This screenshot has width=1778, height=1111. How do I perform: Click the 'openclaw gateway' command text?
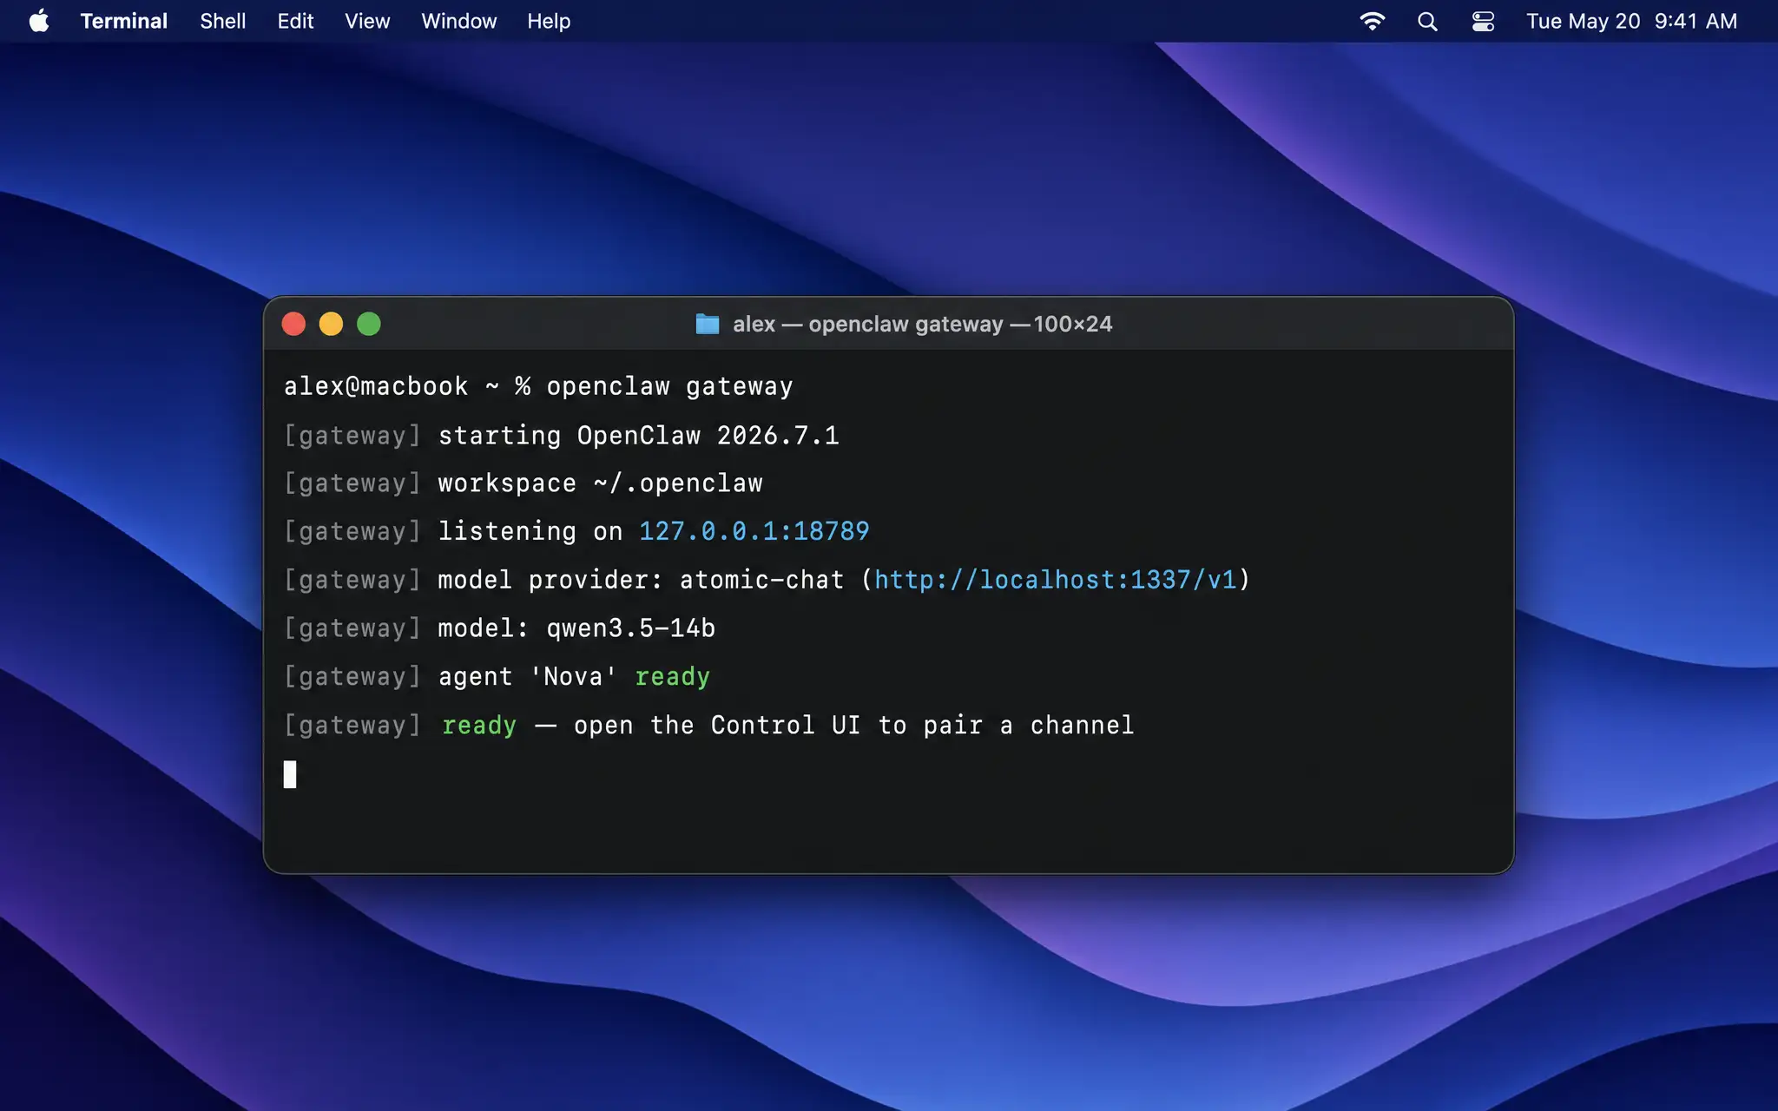669,387
